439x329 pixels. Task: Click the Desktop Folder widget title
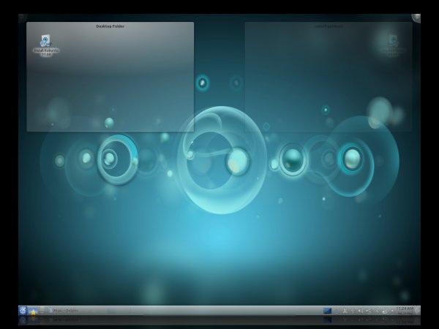(110, 26)
